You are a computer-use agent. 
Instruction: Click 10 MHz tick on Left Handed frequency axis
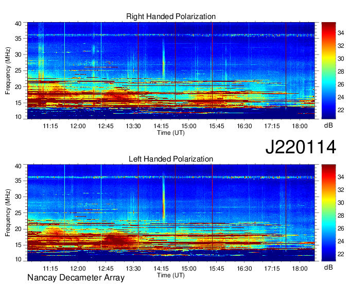(18, 259)
